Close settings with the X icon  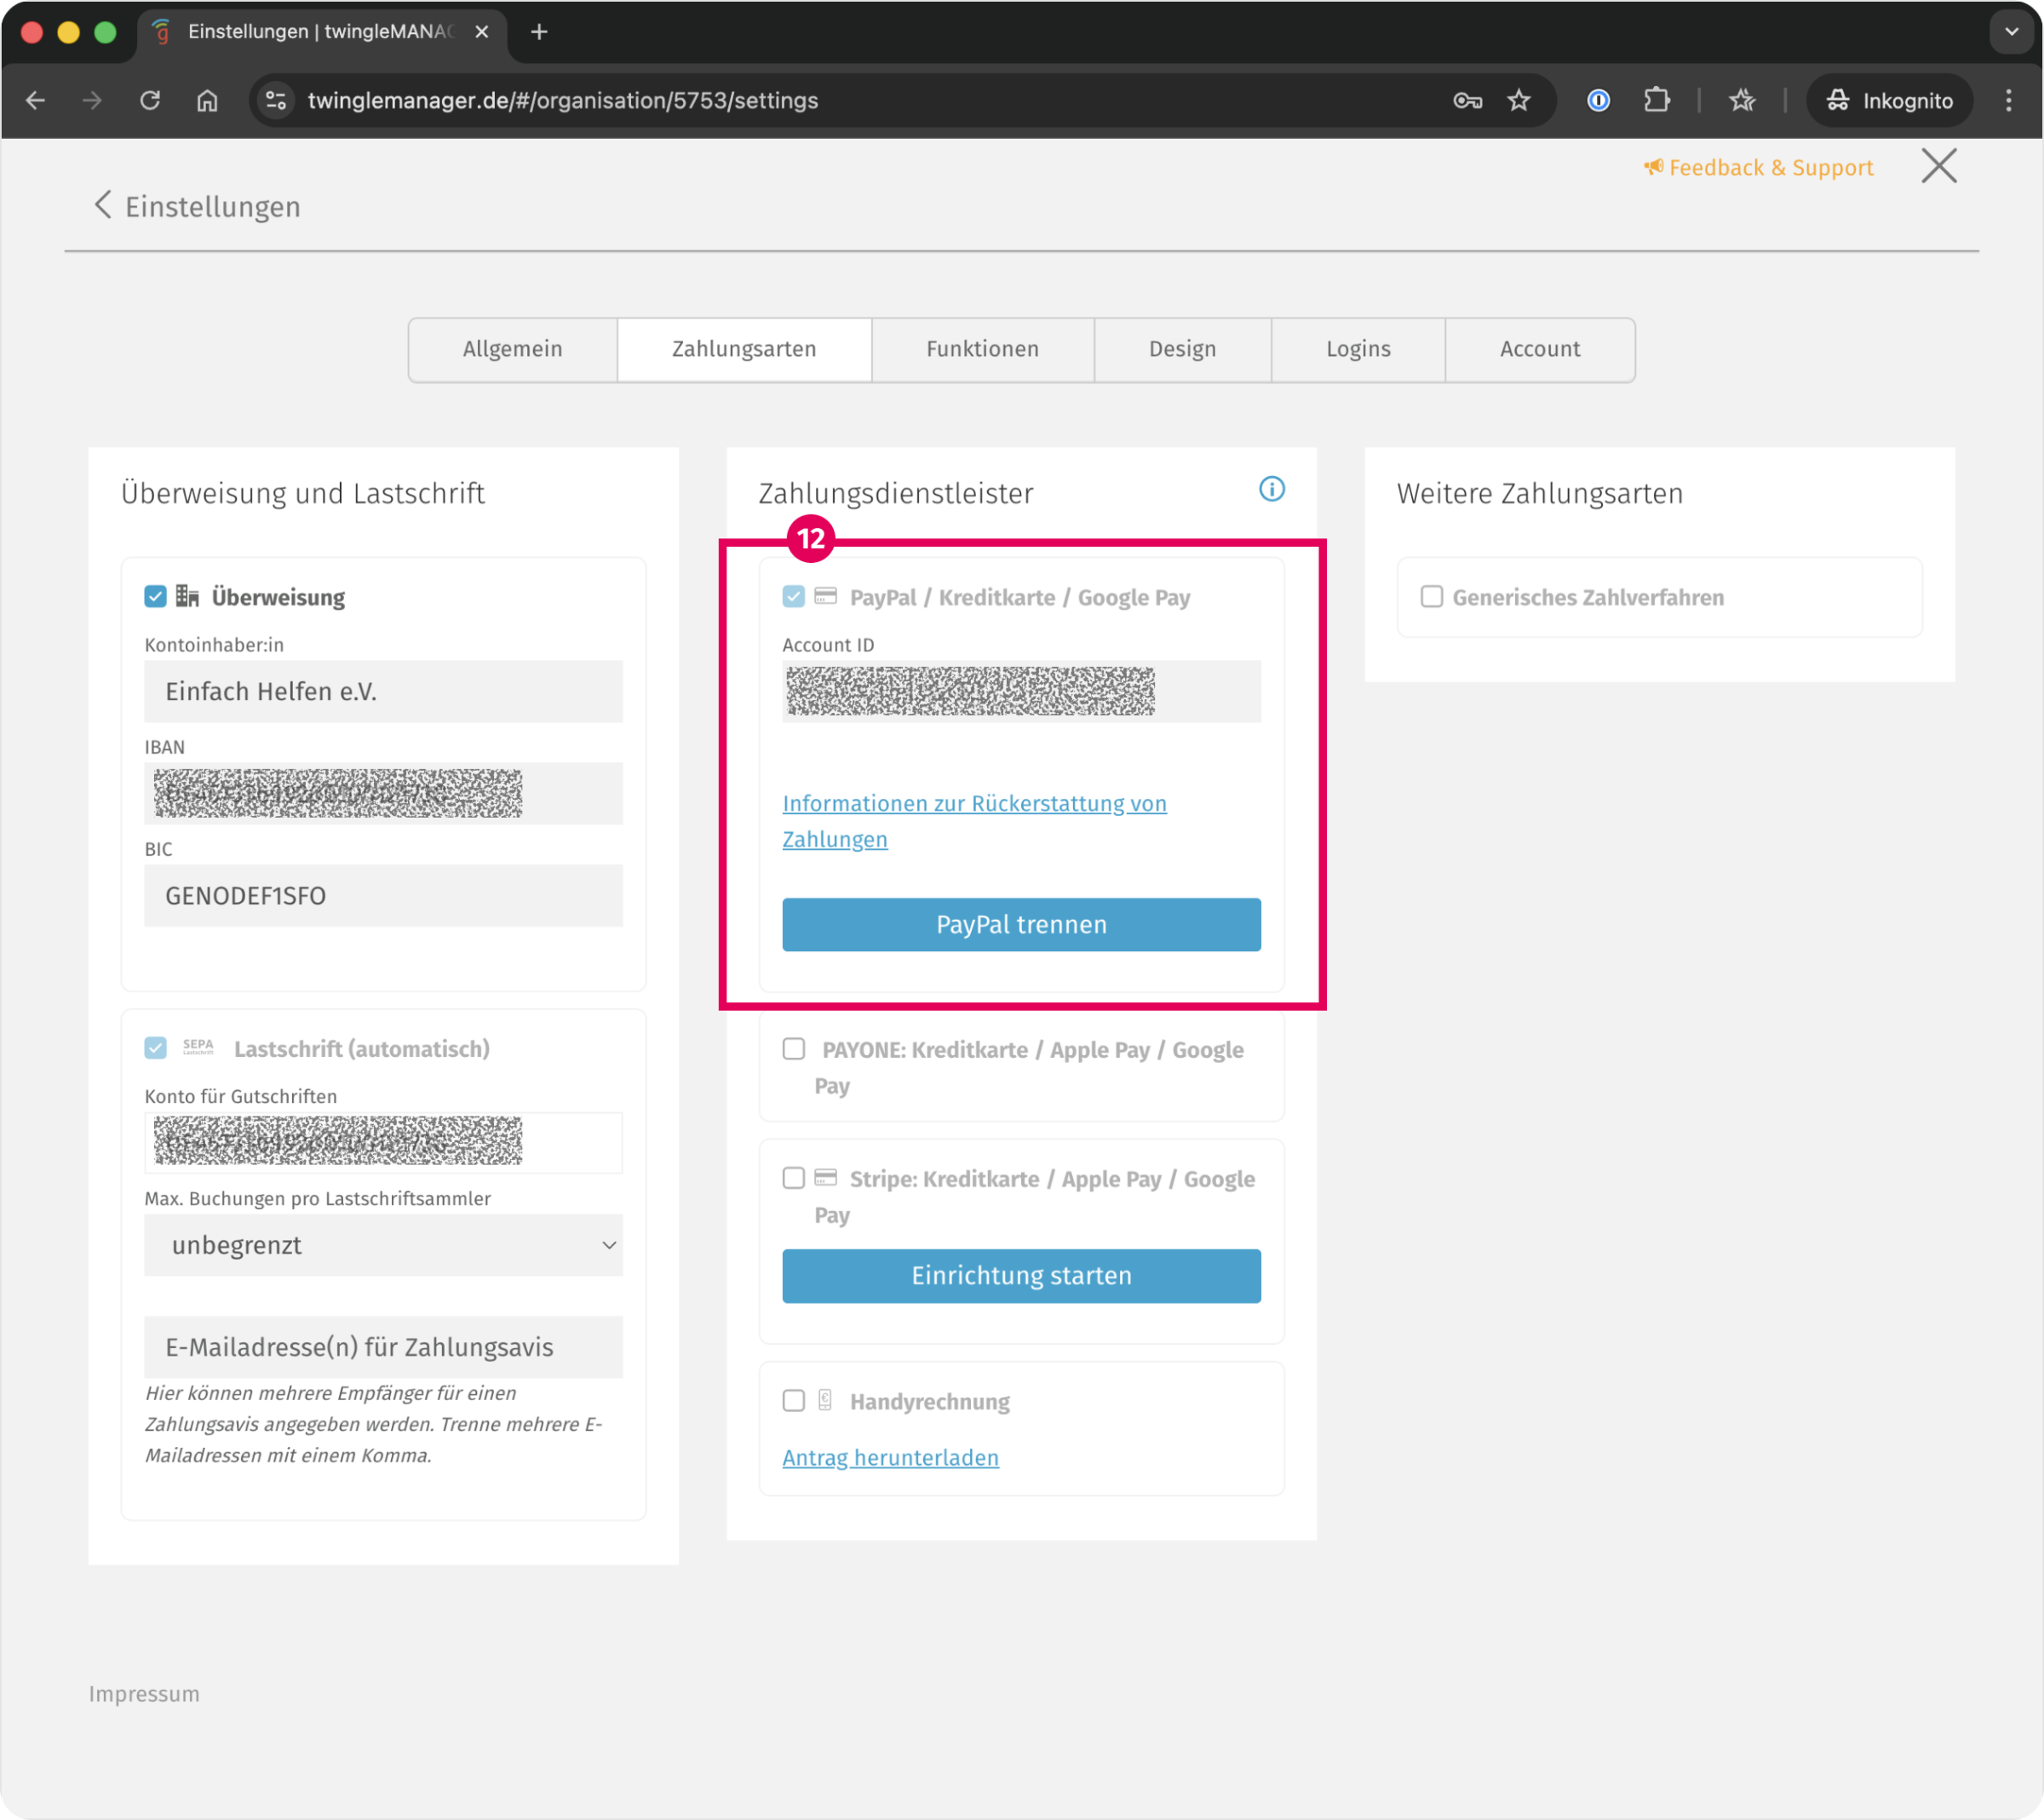[x=1938, y=166]
